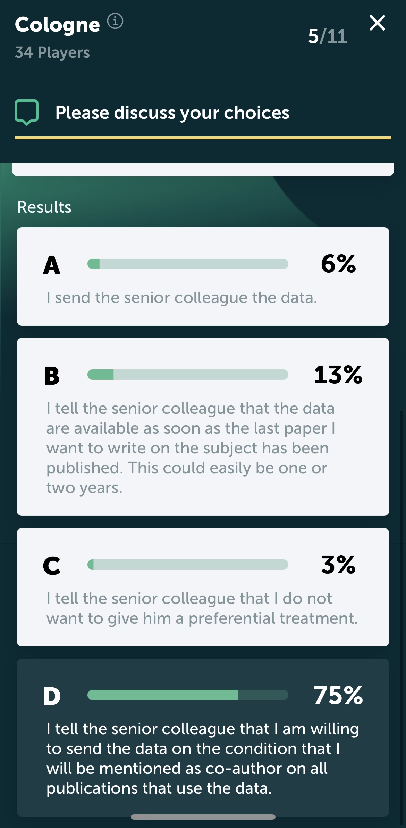This screenshot has width=406, height=828.
Task: Tap the collapsed white card above Results
Action: click(203, 170)
